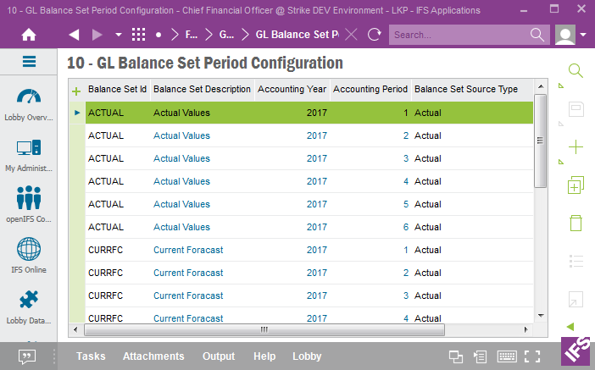Refresh the page with the reload icon
This screenshot has width=595, height=370.
click(x=374, y=35)
